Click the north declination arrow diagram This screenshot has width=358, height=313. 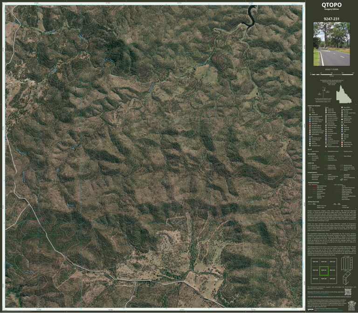(324, 92)
